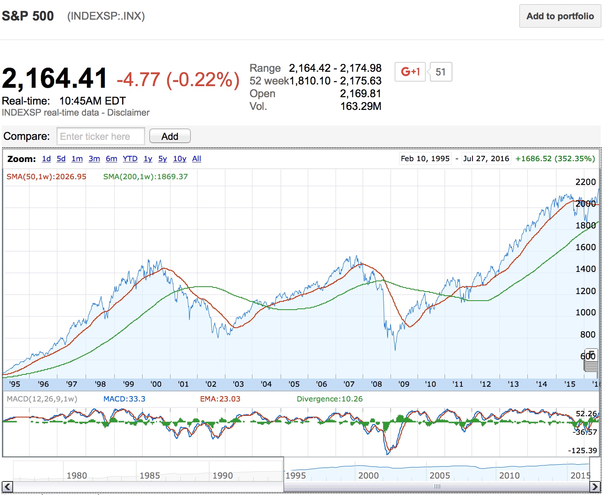Click the 52 week range 1,810.10 - 2,175.63
The width and height of the screenshot is (604, 495).
(x=336, y=81)
